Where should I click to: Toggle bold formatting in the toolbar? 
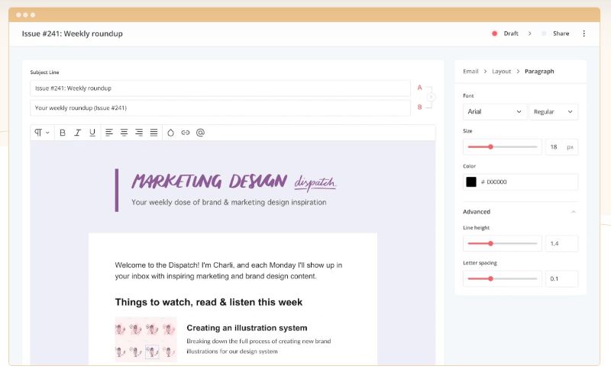[x=63, y=133]
